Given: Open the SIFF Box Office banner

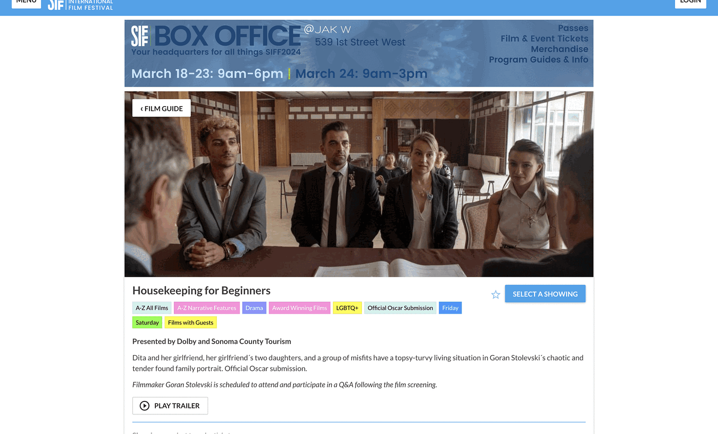Looking at the screenshot, I should (359, 53).
